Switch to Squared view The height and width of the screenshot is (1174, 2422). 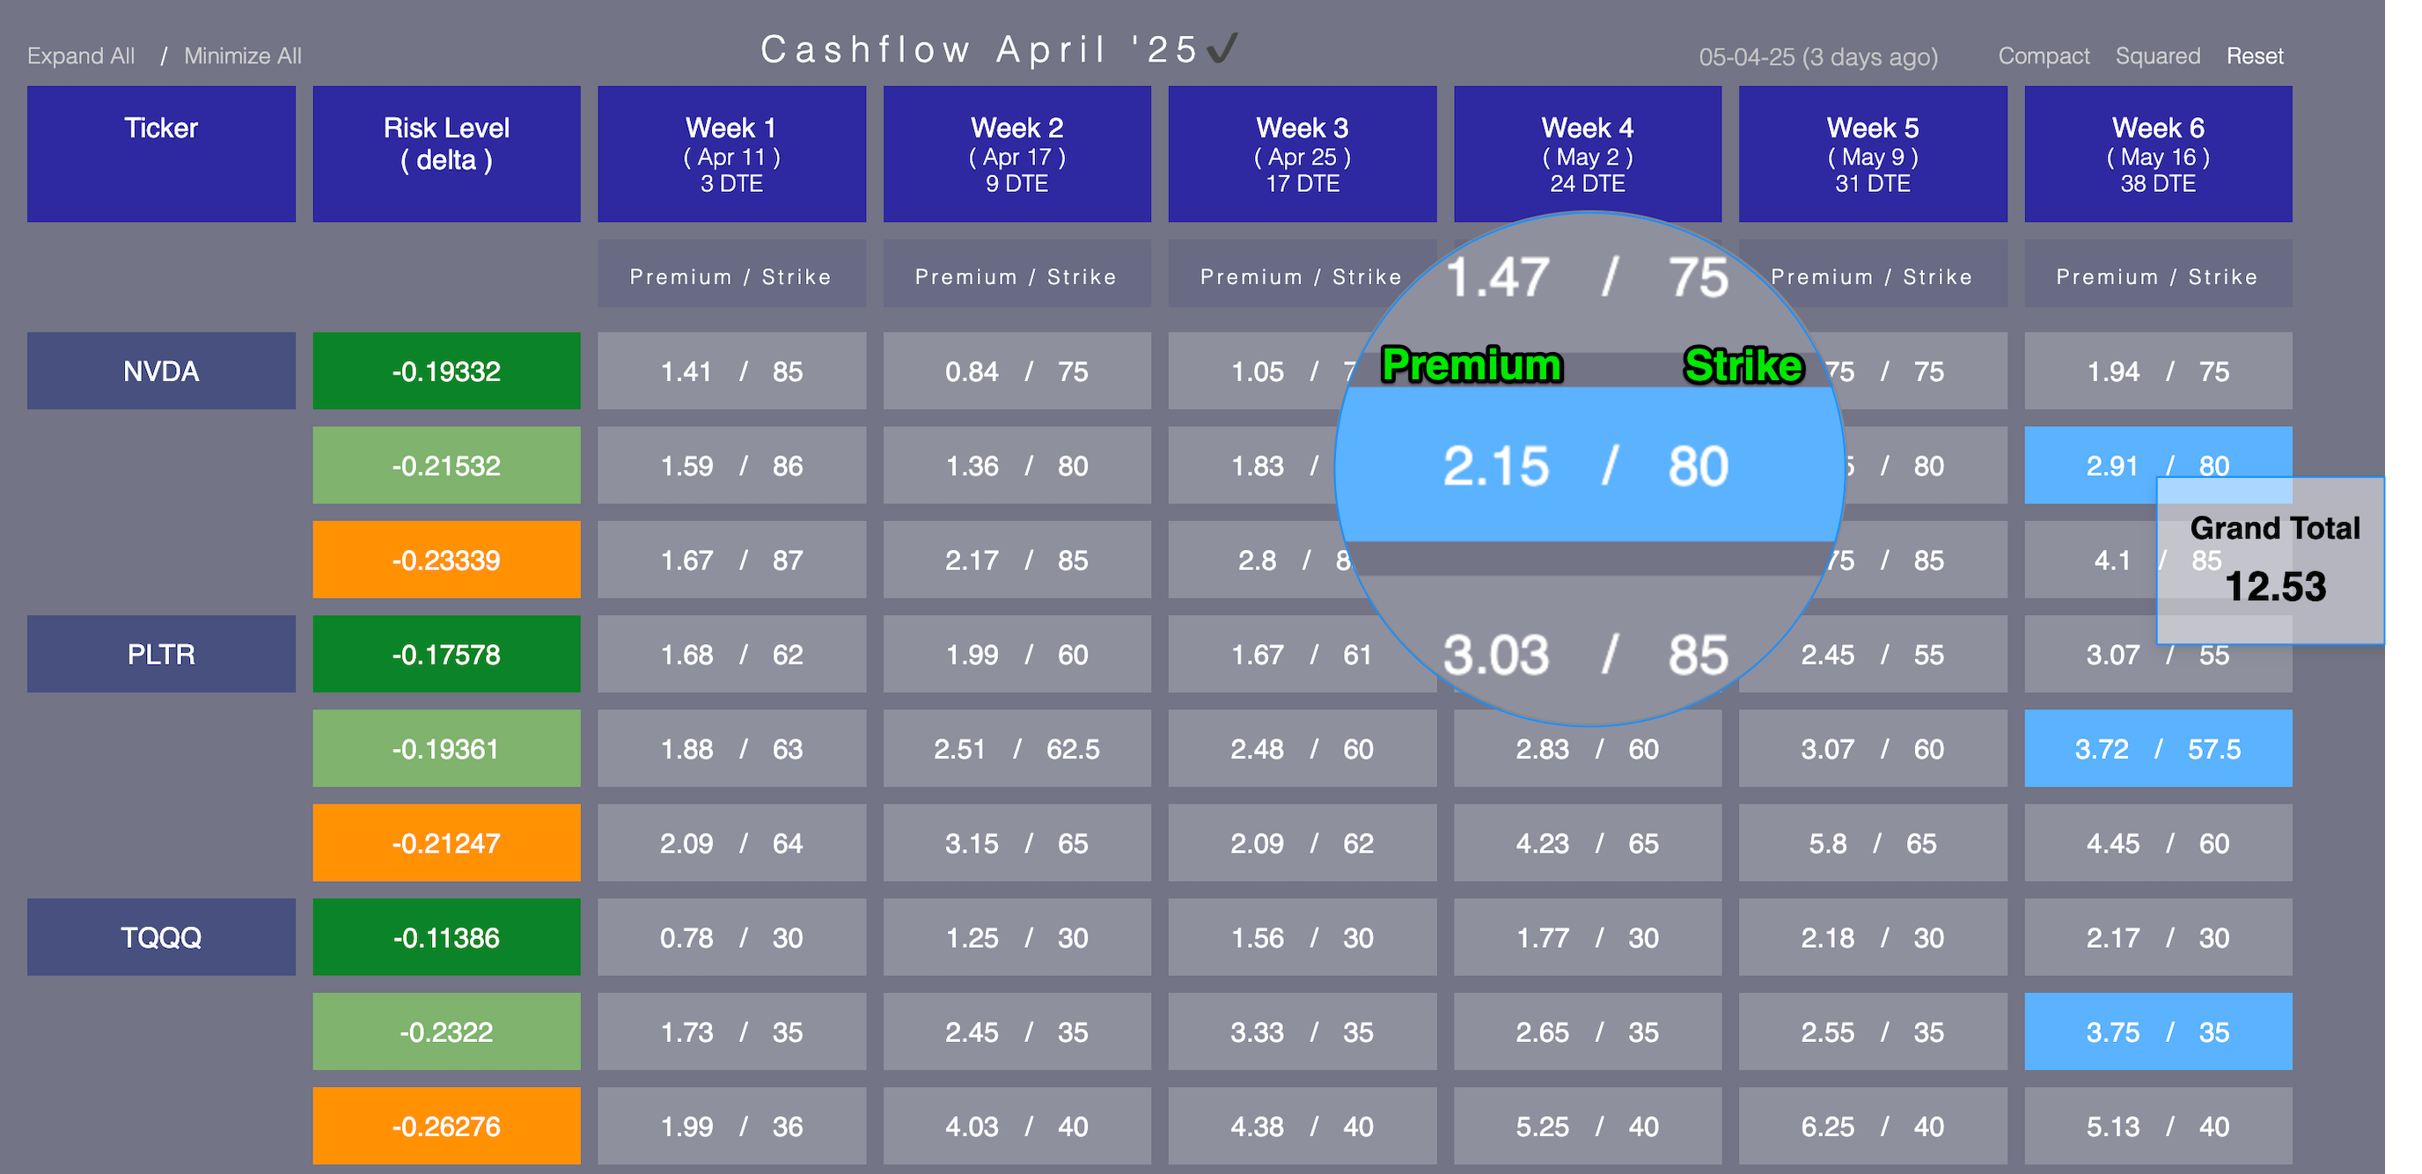[2157, 56]
